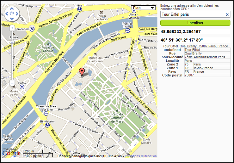The width and height of the screenshot is (234, 163).
Task: Pan the map left with the arrow
Action: [7, 14]
